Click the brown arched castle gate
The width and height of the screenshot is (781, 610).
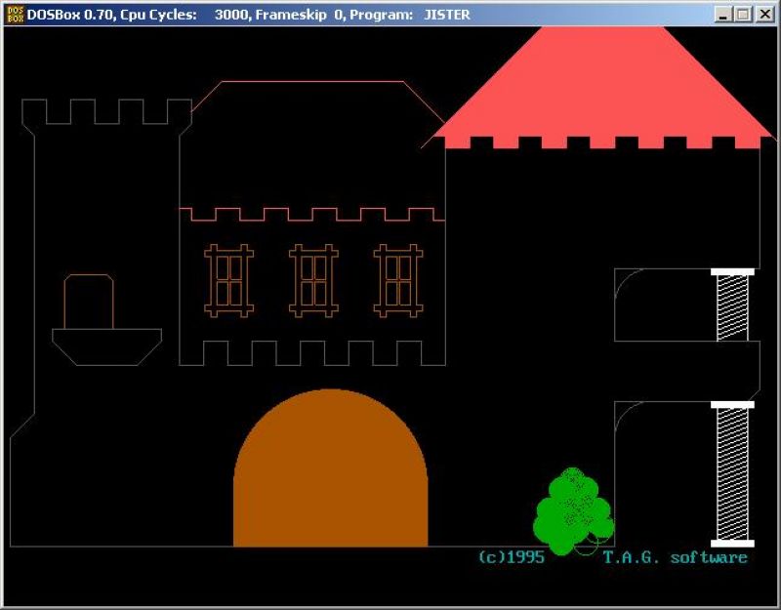[330, 468]
